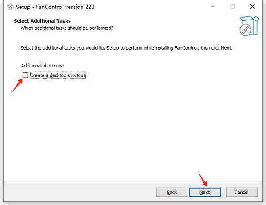The image size is (266, 205).
Task: Click the red arrow pointing at the checkbox
Action: coord(17,84)
